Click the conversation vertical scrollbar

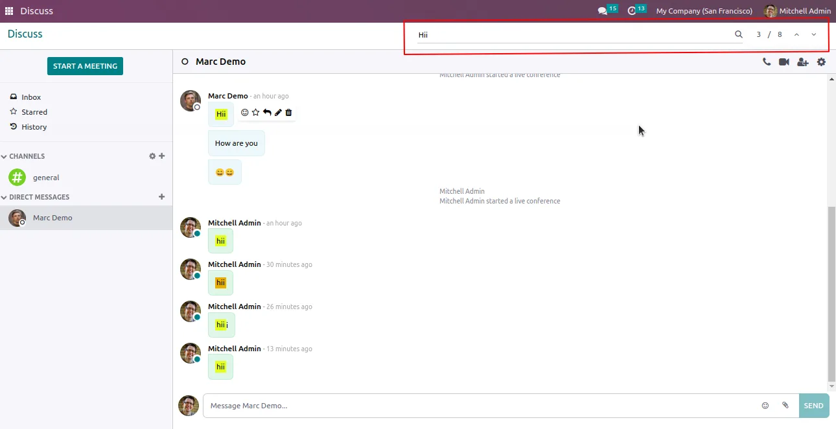pos(831,294)
